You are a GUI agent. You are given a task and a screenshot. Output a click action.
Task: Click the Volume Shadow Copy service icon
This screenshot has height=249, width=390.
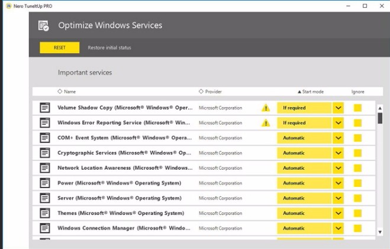pyautogui.click(x=45, y=108)
